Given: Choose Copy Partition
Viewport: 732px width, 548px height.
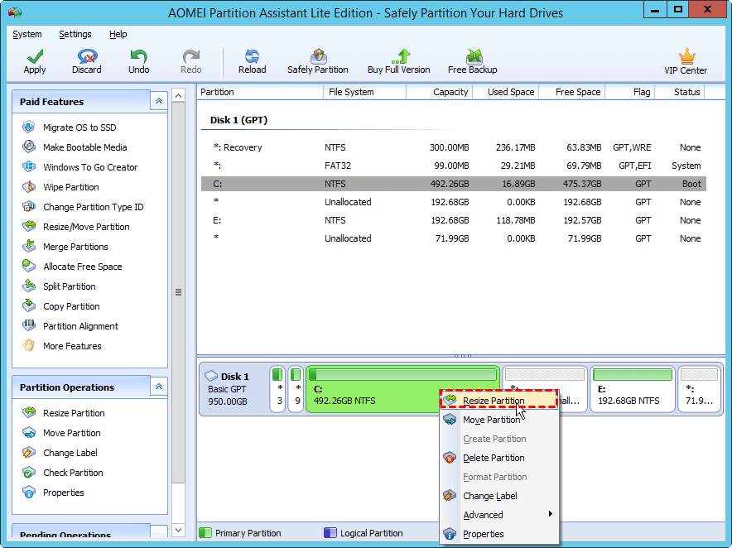Looking at the screenshot, I should (71, 306).
